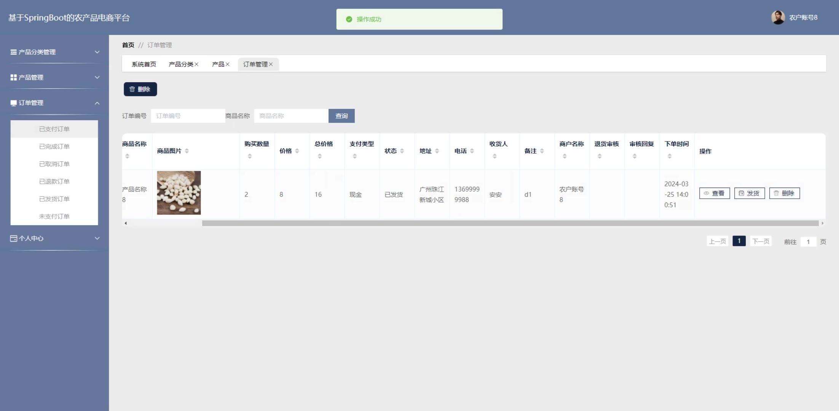Image resolution: width=839 pixels, height=411 pixels.
Task: Sort by 商品图片 column arrows
Action: point(187,151)
